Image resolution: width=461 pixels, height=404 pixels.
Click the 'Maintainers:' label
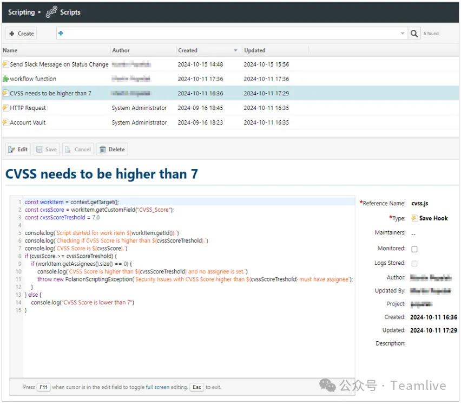pos(390,232)
